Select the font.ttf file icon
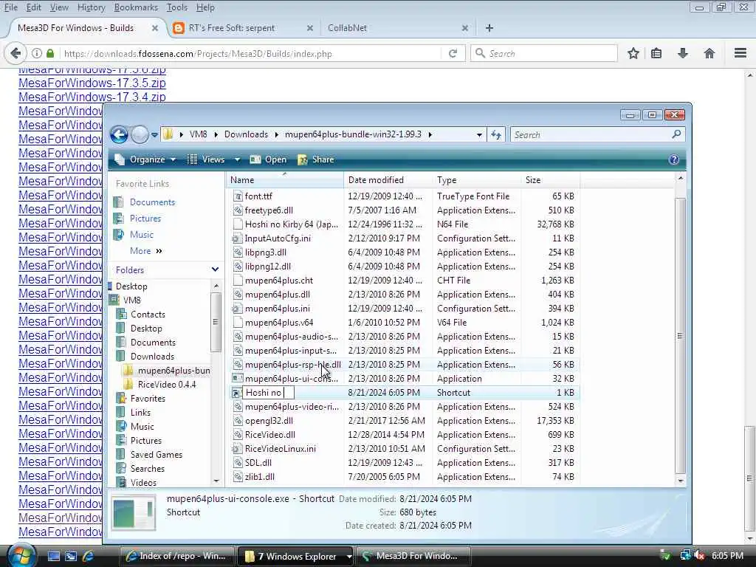Image resolution: width=756 pixels, height=567 pixels. [x=238, y=196]
